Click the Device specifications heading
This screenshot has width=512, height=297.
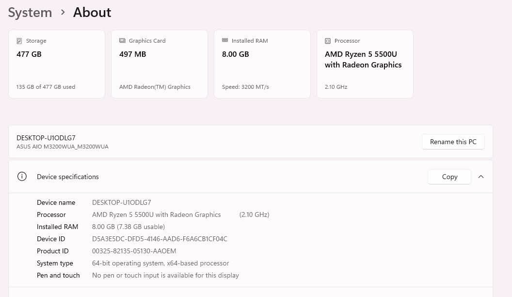click(68, 177)
